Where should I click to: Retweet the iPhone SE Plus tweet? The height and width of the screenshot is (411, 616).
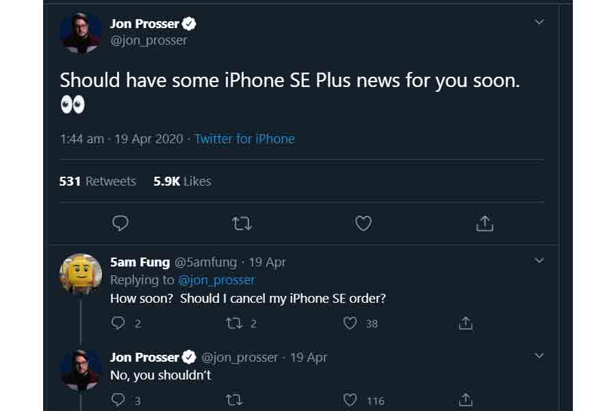(x=242, y=223)
